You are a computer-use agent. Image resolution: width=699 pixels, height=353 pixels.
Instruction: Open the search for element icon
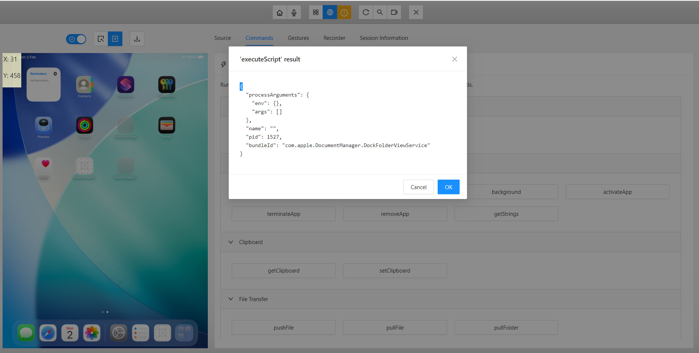point(380,12)
